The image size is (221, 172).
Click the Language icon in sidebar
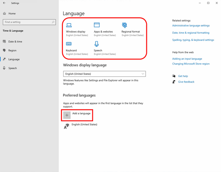click(4, 59)
